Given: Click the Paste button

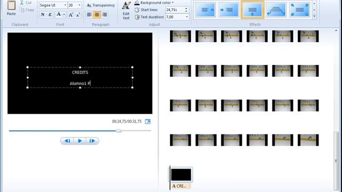Looking at the screenshot, I should click(x=11, y=9).
